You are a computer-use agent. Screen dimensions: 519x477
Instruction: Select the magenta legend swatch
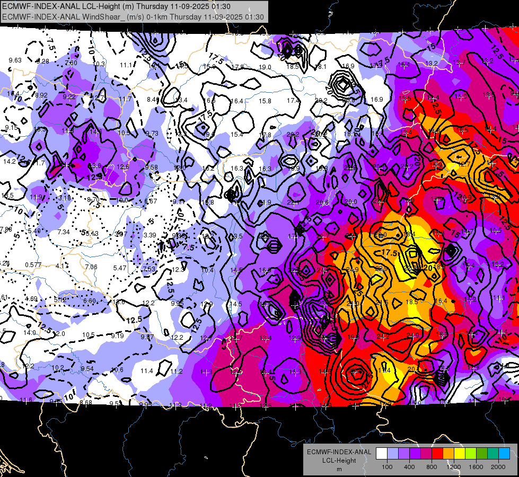coord(426,454)
